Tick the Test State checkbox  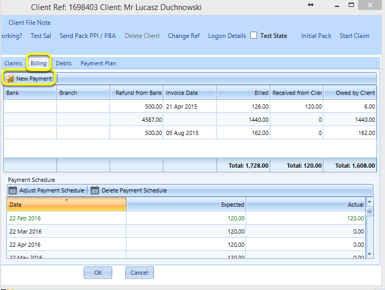point(254,35)
